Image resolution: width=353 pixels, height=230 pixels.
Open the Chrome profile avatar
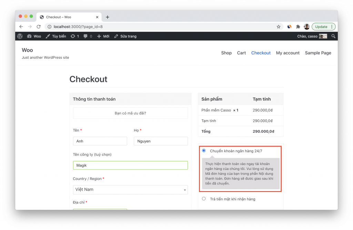click(306, 27)
